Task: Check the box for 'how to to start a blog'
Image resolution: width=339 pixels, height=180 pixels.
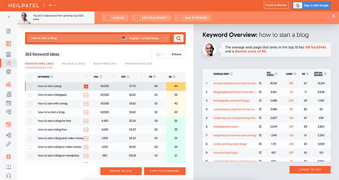Action: (x=30, y=112)
